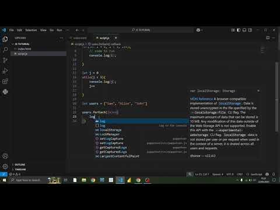Screen dimensions: 280x210
Task: Change JavaScript language mode in status bar
Action: (254, 174)
